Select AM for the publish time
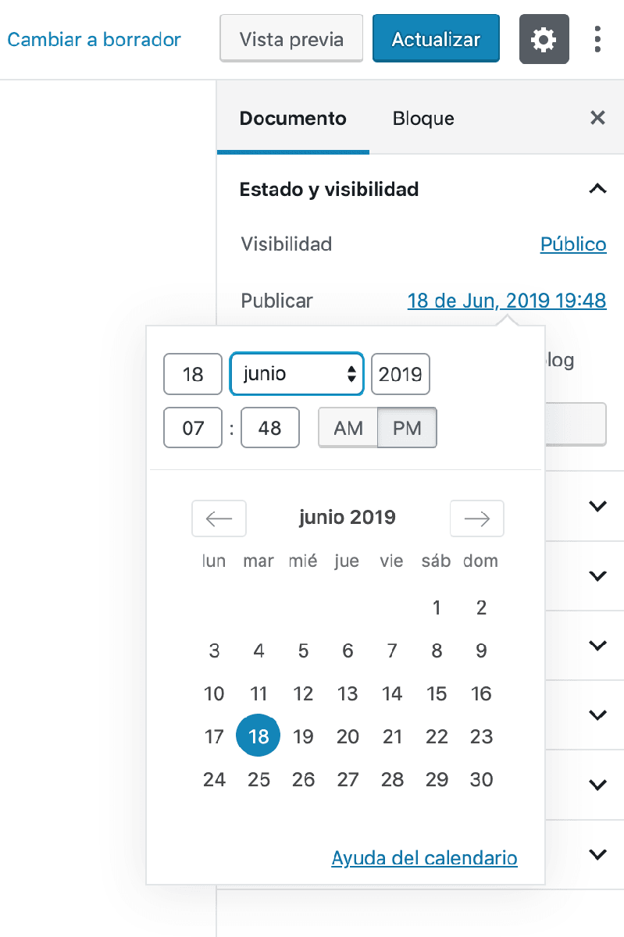This screenshot has height=937, width=624. [x=348, y=428]
